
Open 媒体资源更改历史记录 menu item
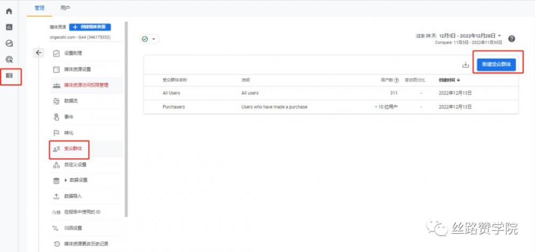[x=86, y=244]
